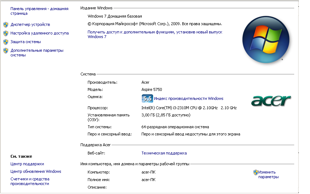Click Изменить параметры link
The image size is (310, 194).
tap(268, 174)
